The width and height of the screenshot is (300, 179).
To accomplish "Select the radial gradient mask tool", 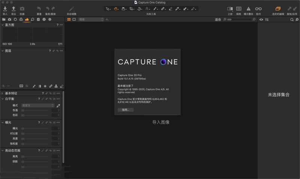I will [x=45, y=86].
